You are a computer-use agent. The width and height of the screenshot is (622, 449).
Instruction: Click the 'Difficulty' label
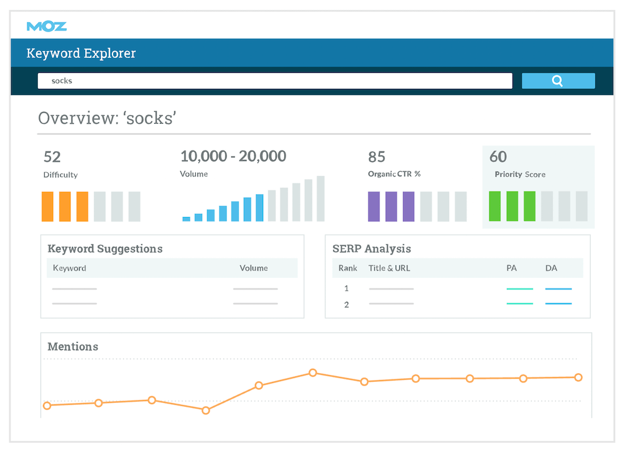(x=60, y=175)
